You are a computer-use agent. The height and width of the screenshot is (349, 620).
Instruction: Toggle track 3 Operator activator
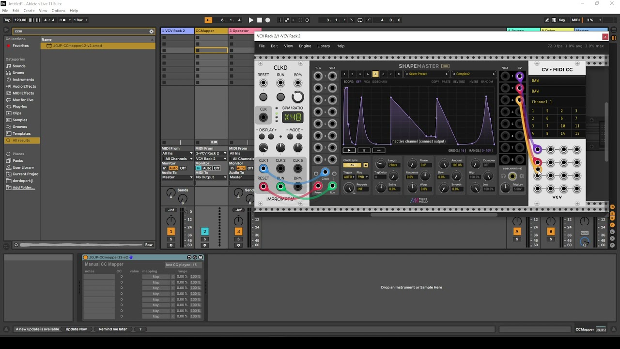click(x=238, y=232)
